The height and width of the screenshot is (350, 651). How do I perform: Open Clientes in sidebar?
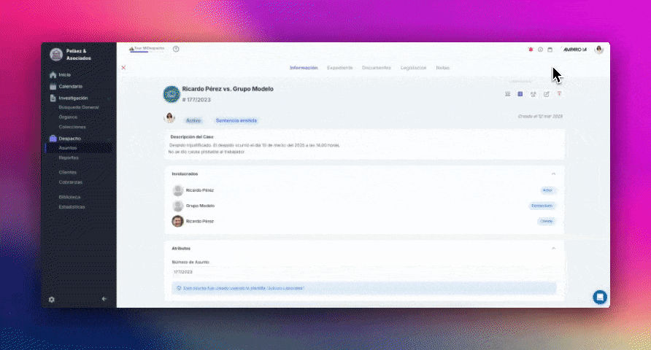tap(67, 172)
